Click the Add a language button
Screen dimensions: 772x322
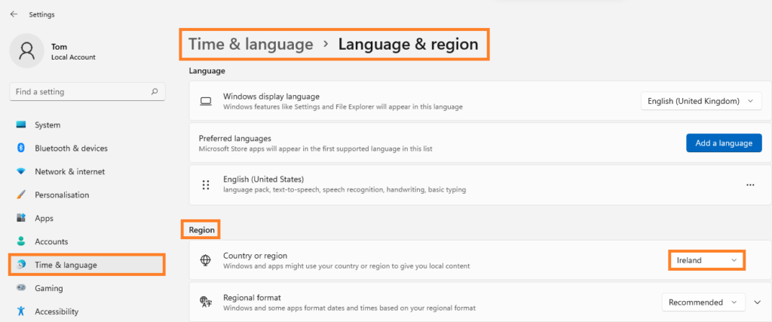pyautogui.click(x=723, y=143)
